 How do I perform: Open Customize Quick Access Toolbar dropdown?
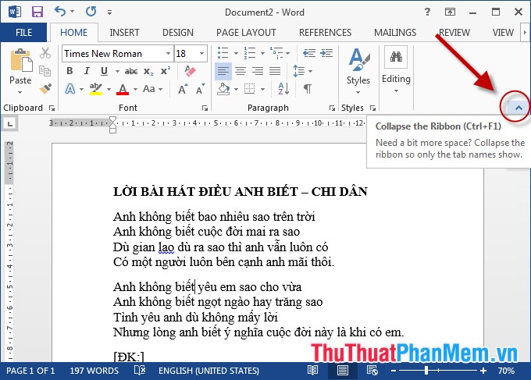click(x=109, y=12)
